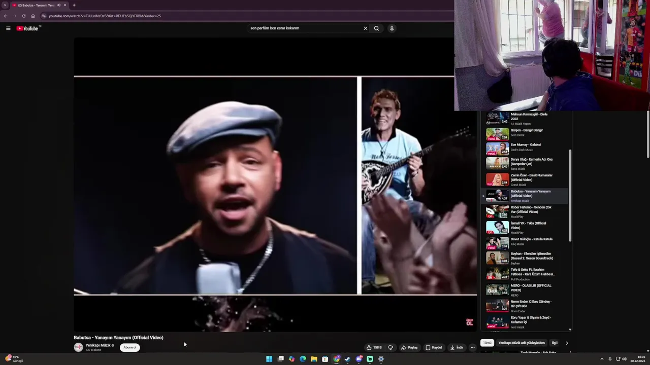The image size is (650, 365).
Task: Open File Explorer from taskbar
Action: [x=314, y=359]
